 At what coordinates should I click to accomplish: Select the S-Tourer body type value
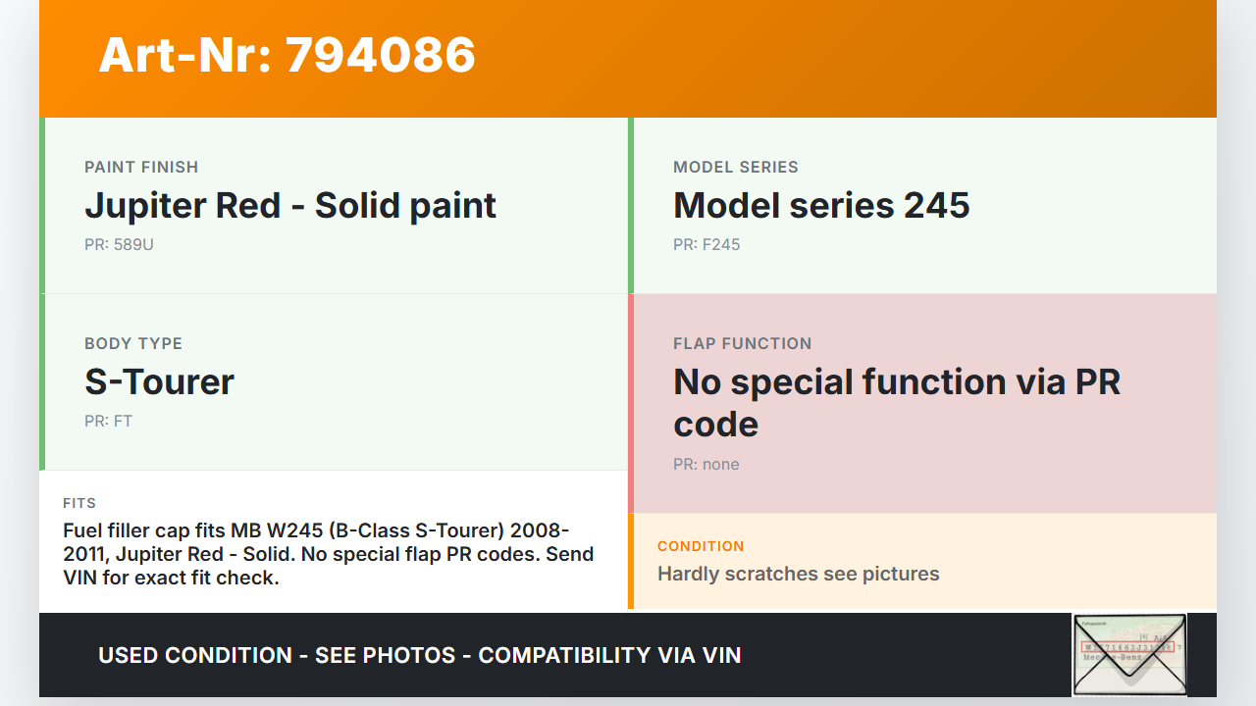[159, 382]
